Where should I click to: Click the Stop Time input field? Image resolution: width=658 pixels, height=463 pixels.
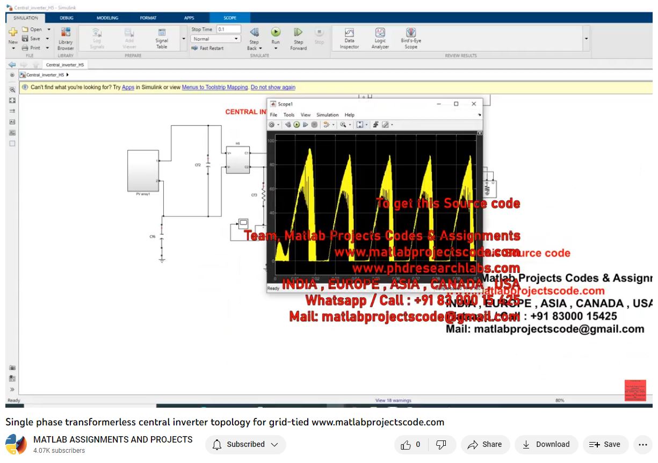(228, 30)
